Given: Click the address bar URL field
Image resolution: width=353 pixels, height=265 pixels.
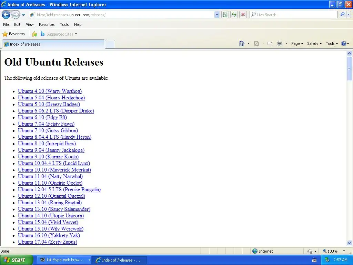Looking at the screenshot, I should click(122, 15).
